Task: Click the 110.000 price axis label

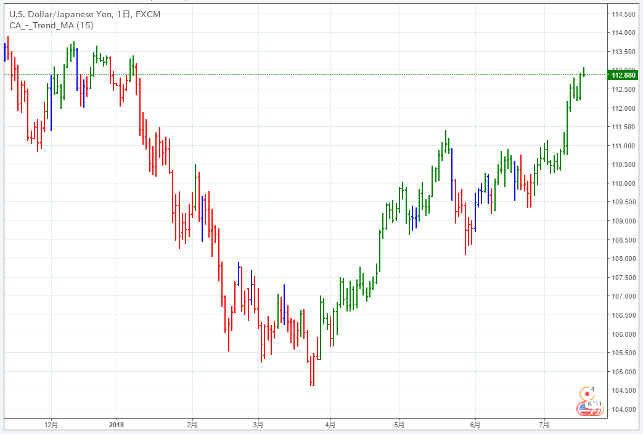Action: coord(623,183)
